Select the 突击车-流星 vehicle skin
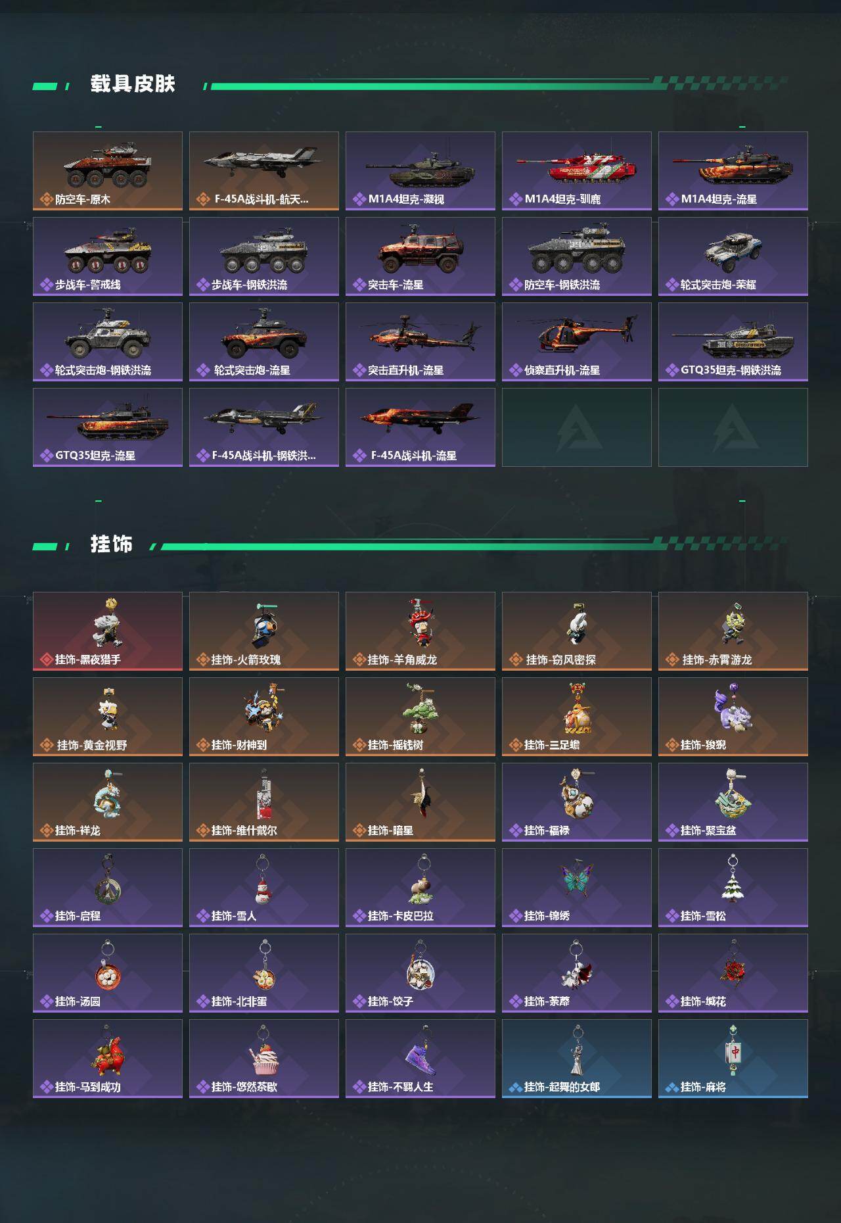841x1223 pixels. click(x=420, y=256)
